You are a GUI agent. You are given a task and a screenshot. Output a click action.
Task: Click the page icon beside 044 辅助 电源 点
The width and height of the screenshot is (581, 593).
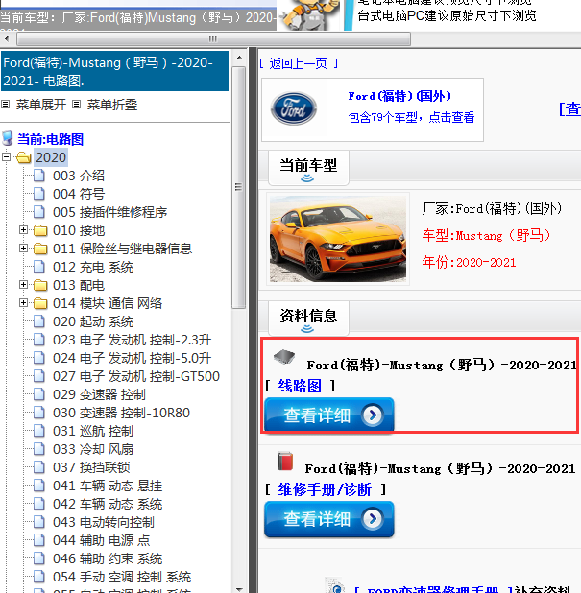tap(39, 540)
